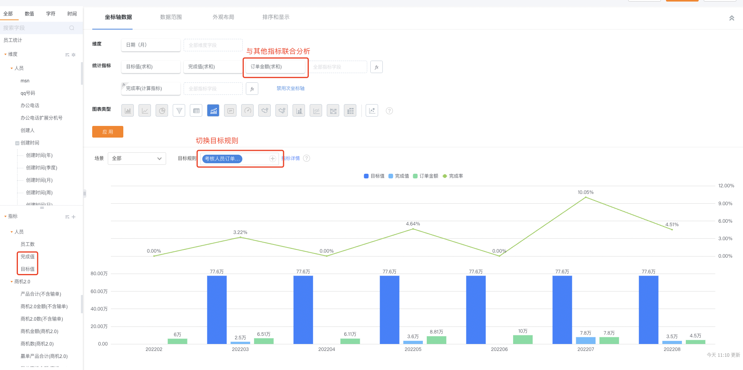This screenshot has width=743, height=370.
Task: Select the heatmap chart type icon
Action: (333, 111)
